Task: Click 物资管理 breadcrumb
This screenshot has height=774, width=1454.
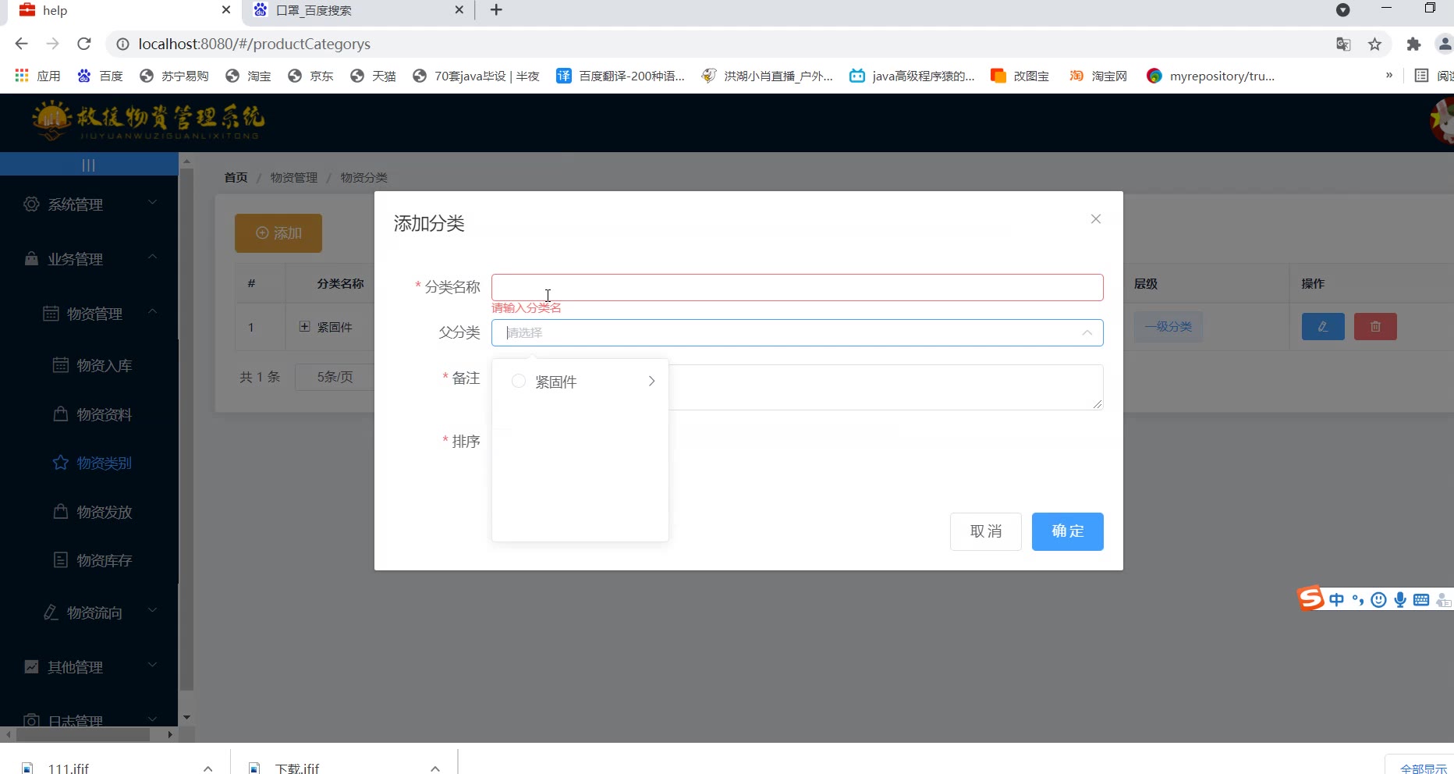Action: click(x=294, y=177)
